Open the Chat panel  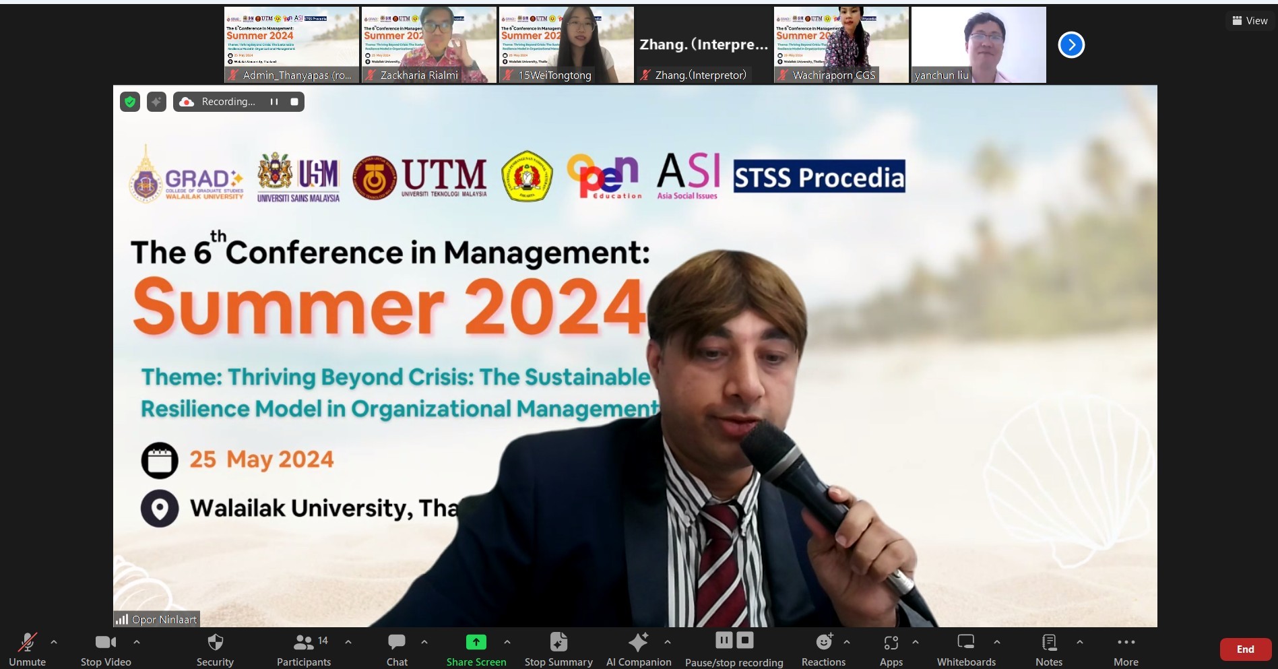397,649
